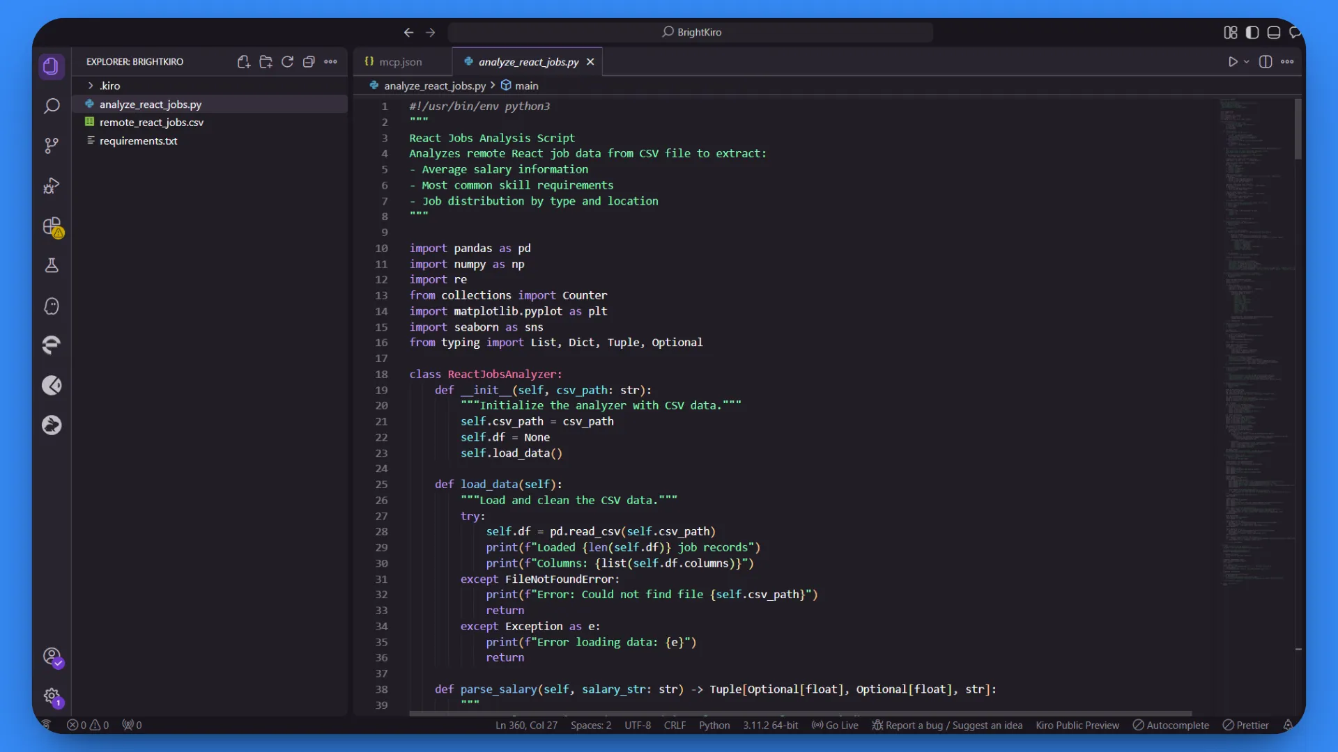The height and width of the screenshot is (752, 1338).
Task: Open the run button dropdown arrow
Action: pyautogui.click(x=1247, y=62)
